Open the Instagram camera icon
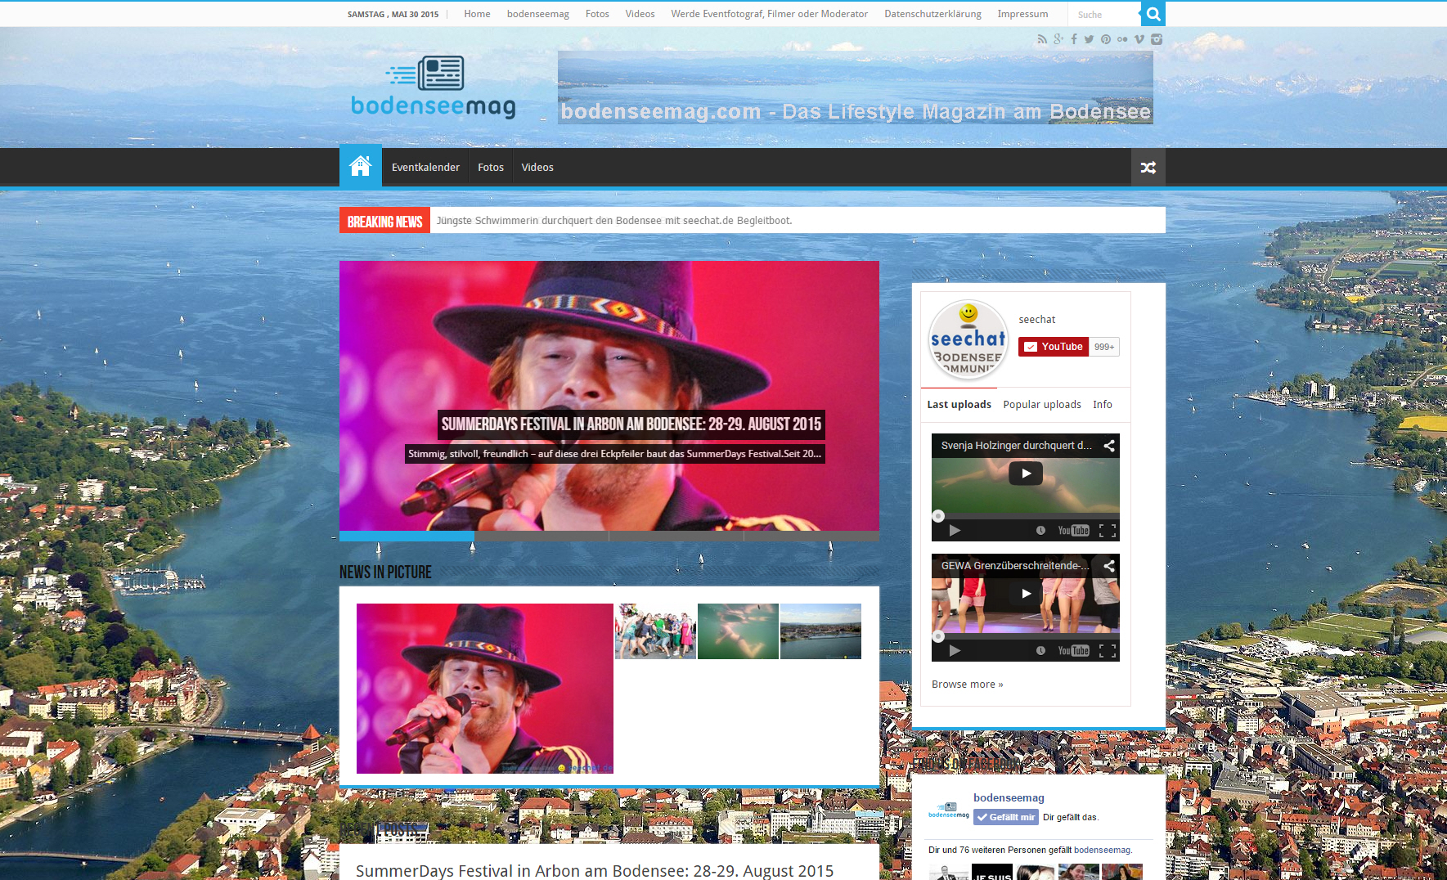1447x880 pixels. pos(1157,39)
